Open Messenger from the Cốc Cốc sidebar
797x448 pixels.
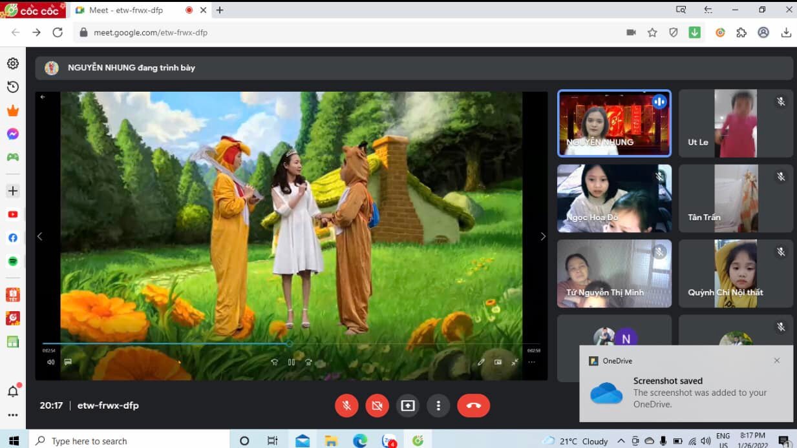pos(13,134)
